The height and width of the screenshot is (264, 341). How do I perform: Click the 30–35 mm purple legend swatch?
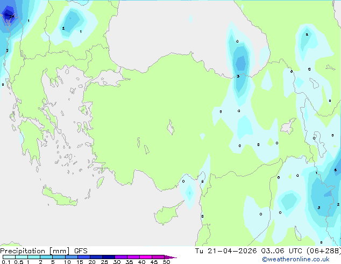[121, 257]
